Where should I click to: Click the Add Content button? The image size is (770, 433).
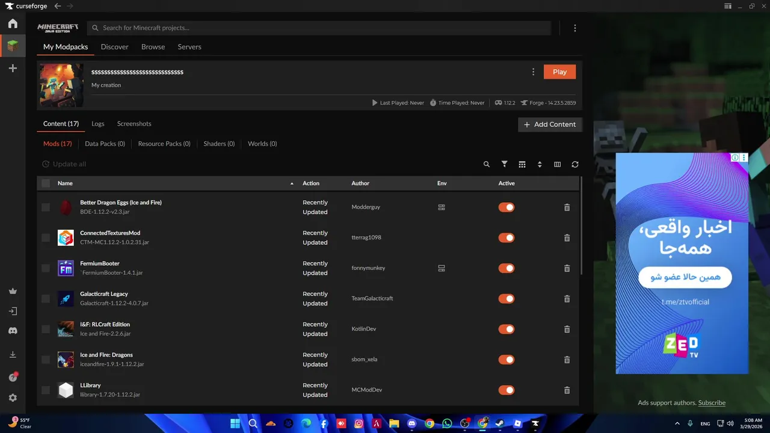point(550,124)
